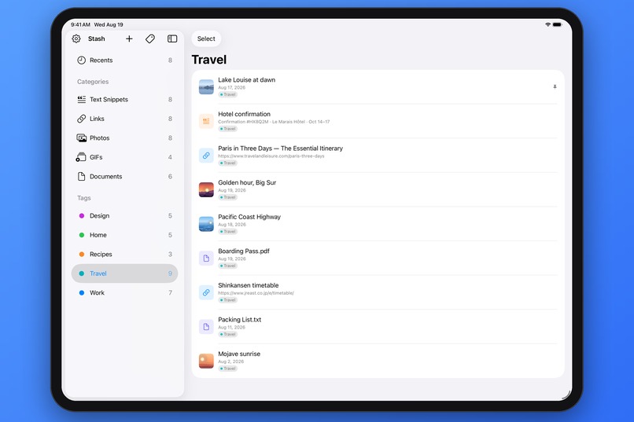Click the teal Travel tag dot in sidebar
Screen dimensions: 634x422
pyautogui.click(x=82, y=273)
